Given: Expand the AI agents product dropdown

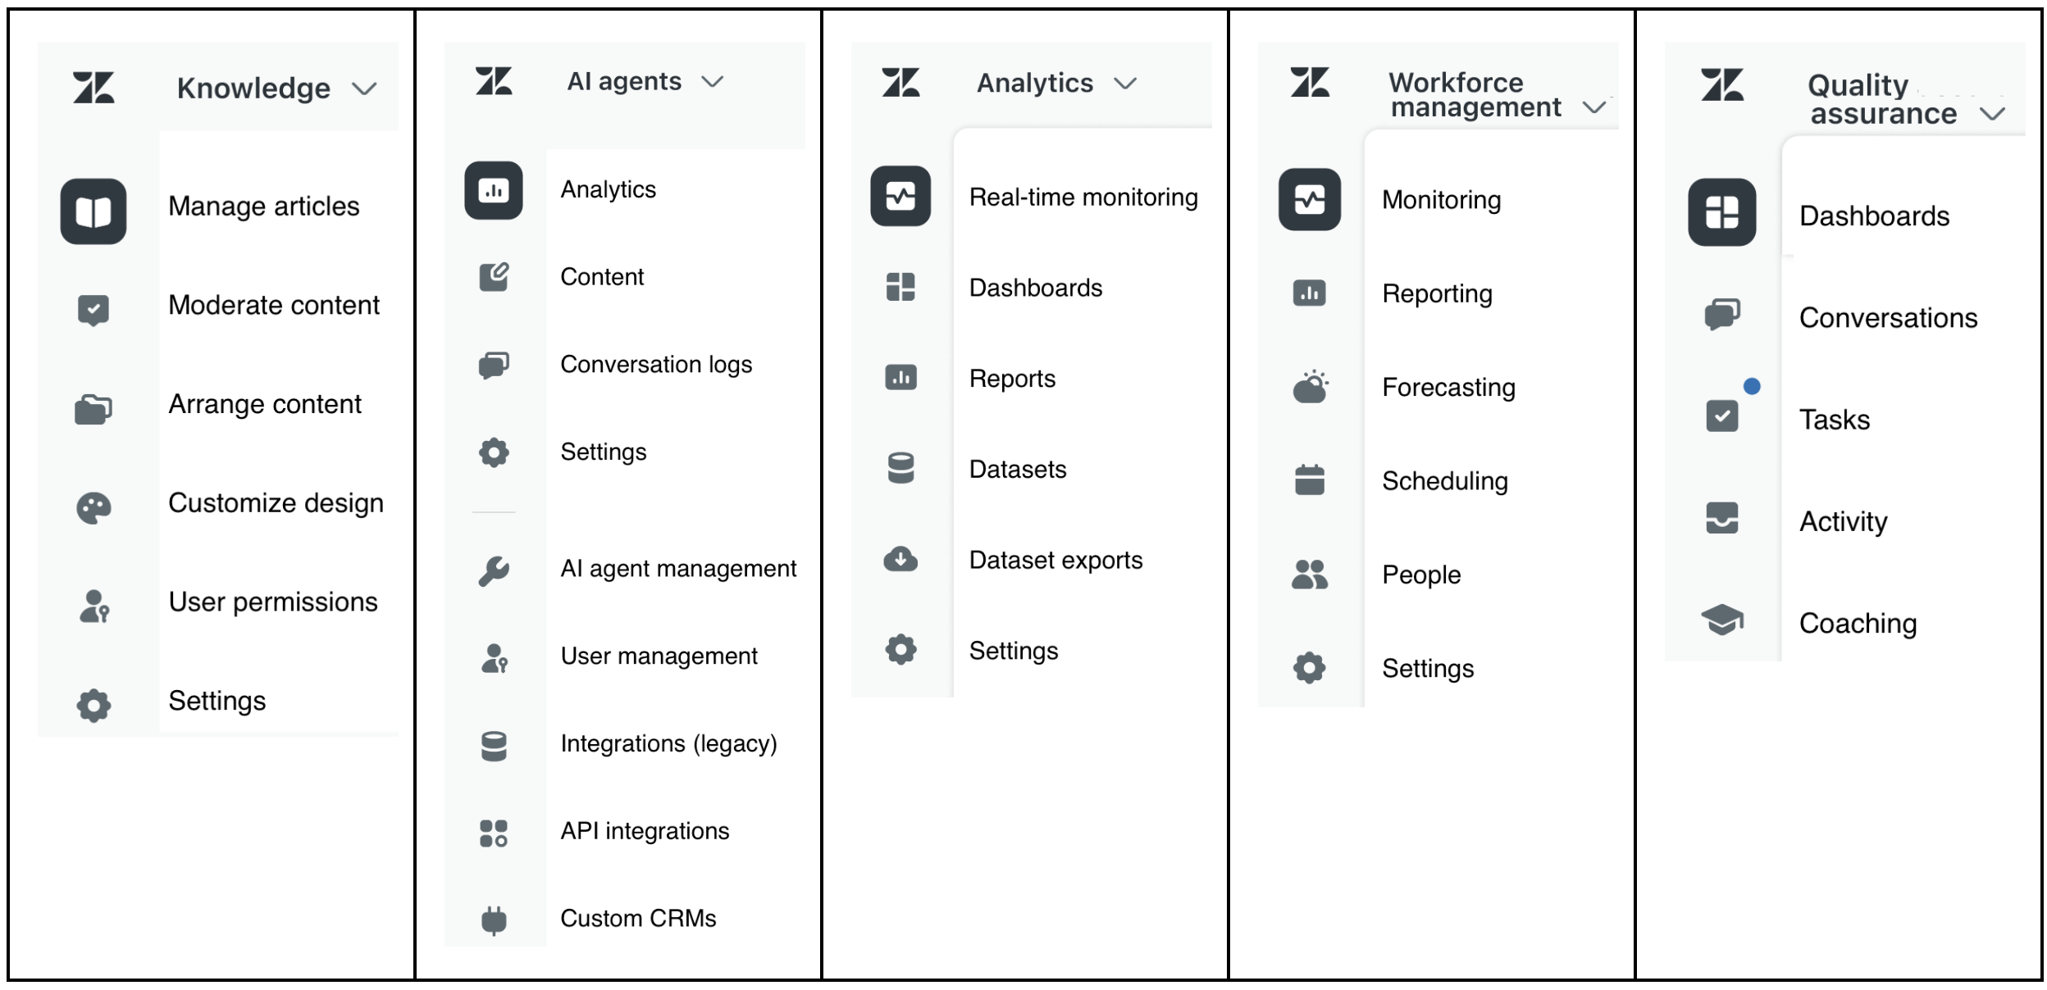Looking at the screenshot, I should pos(645,82).
